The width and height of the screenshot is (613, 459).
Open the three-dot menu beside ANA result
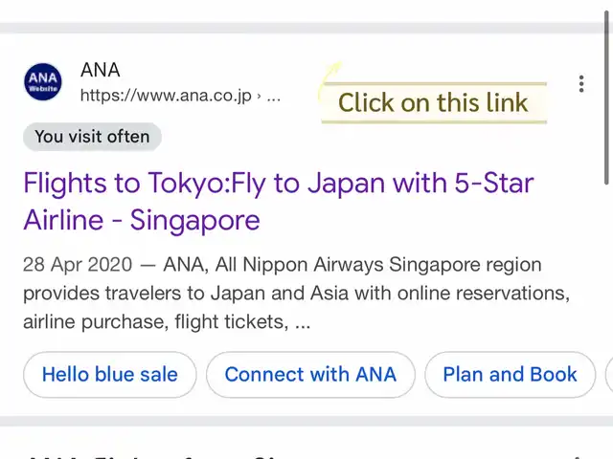pyautogui.click(x=581, y=84)
